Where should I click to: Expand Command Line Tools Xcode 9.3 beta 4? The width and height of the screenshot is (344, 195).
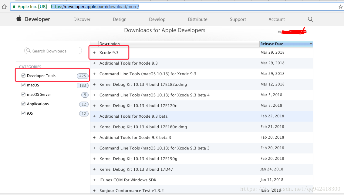[94, 95]
